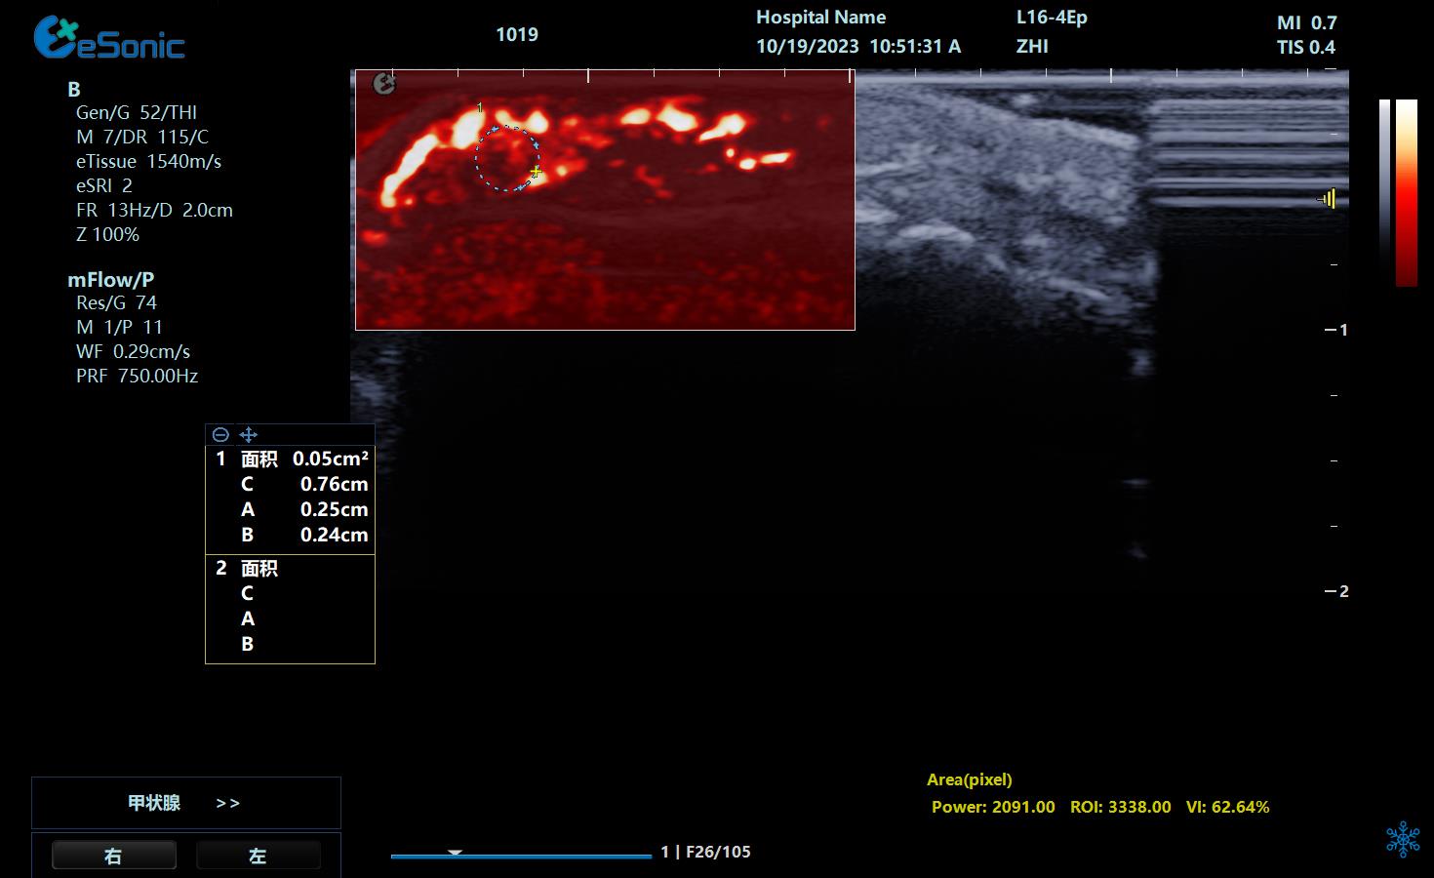This screenshot has width=1434, height=878.
Task: Click the snowflake freeze icon
Action: coord(1403,839)
